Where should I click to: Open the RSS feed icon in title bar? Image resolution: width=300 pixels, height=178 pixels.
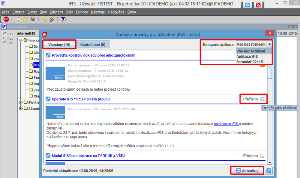[258, 5]
